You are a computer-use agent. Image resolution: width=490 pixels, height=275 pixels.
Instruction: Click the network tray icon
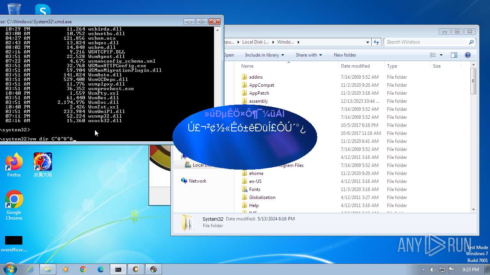442,270
